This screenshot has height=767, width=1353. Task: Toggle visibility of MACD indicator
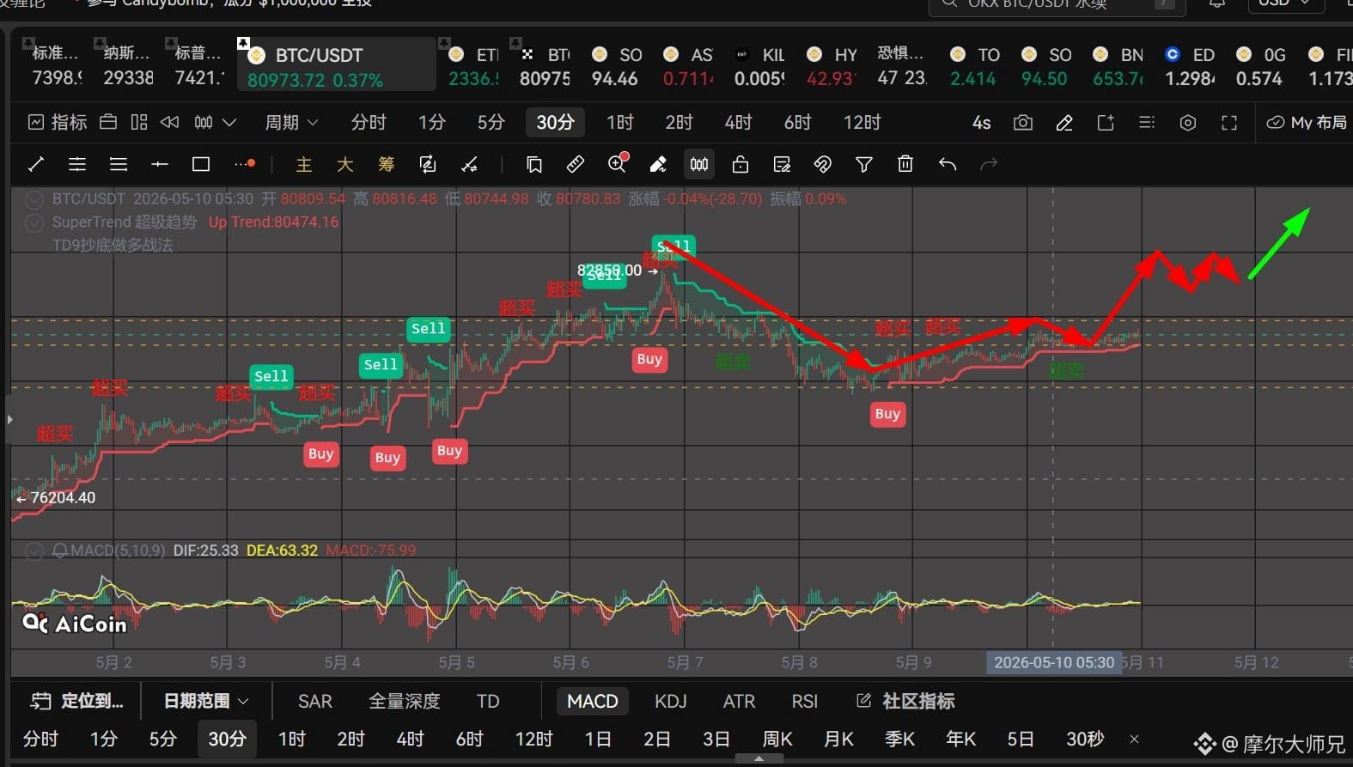[x=34, y=551]
